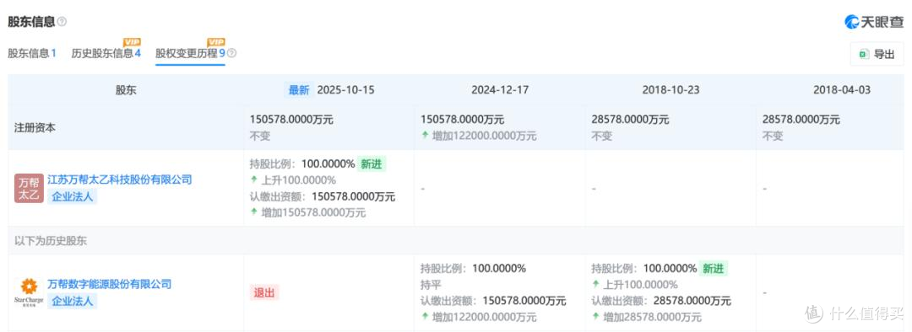Open 万帮数字能源股份有限公司 link
The width and height of the screenshot is (912, 332).
click(x=109, y=284)
